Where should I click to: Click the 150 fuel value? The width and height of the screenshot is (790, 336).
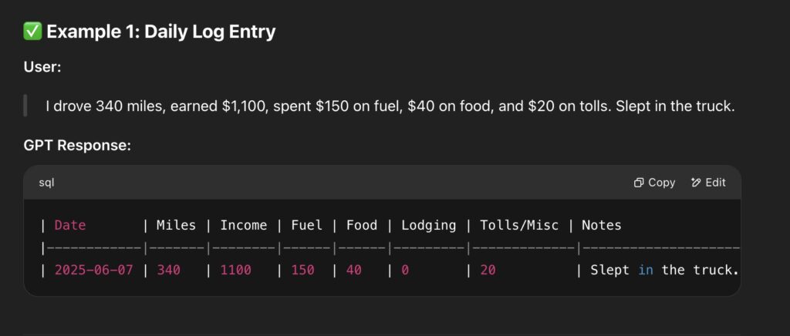click(302, 270)
